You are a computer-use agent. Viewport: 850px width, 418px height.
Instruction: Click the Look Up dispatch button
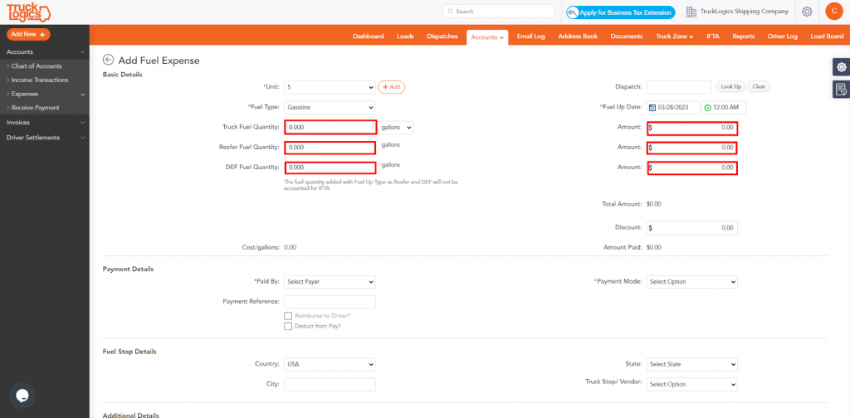point(730,86)
